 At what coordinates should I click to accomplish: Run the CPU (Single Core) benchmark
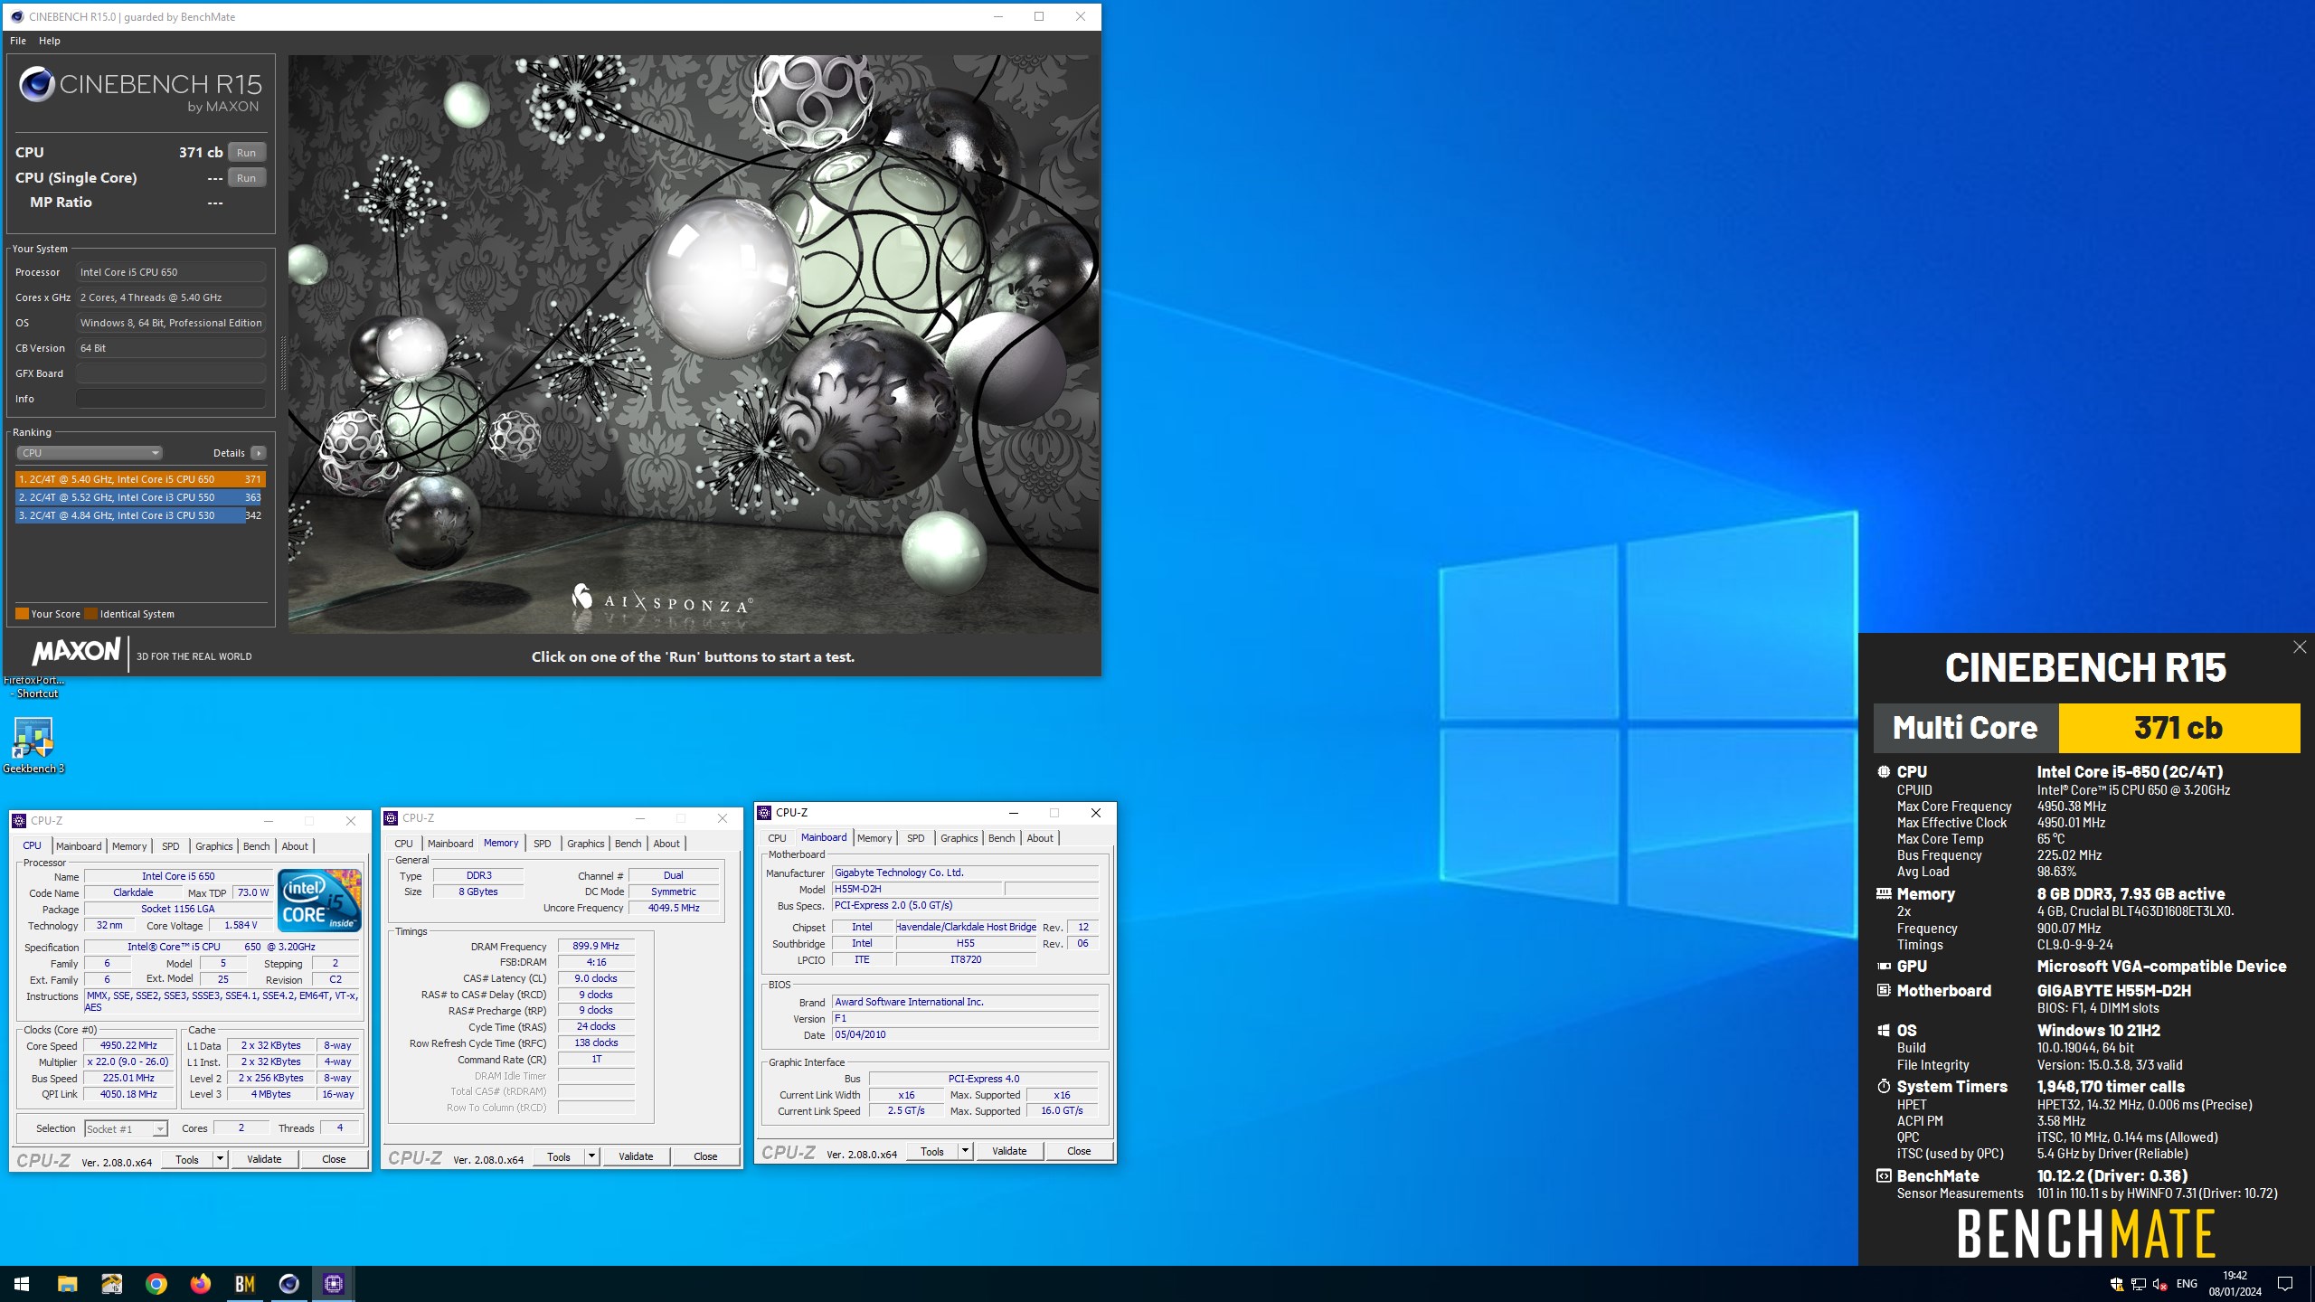tap(246, 178)
